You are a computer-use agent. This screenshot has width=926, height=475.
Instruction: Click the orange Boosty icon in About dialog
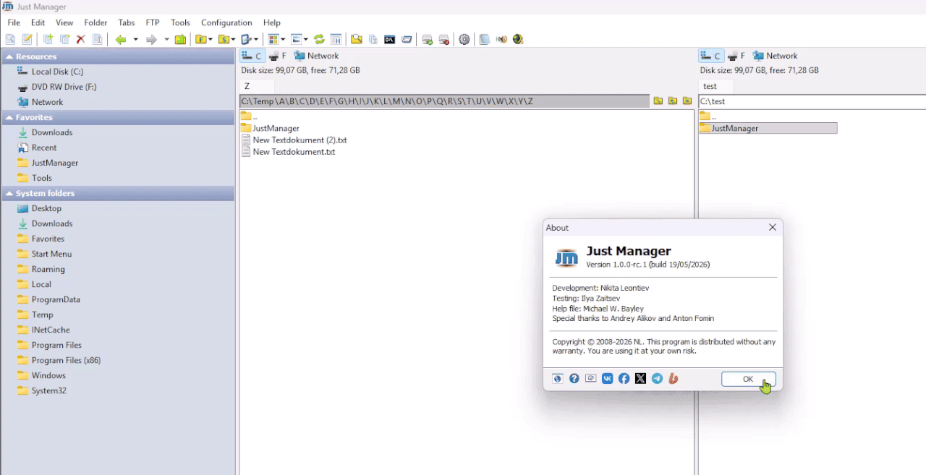tap(674, 378)
